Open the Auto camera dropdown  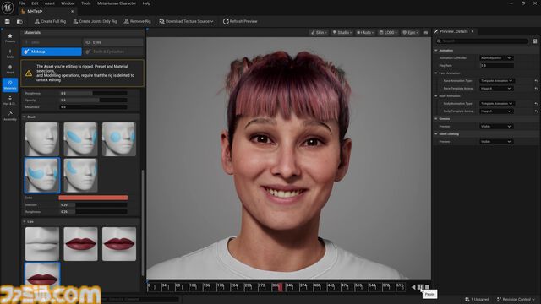click(x=365, y=32)
